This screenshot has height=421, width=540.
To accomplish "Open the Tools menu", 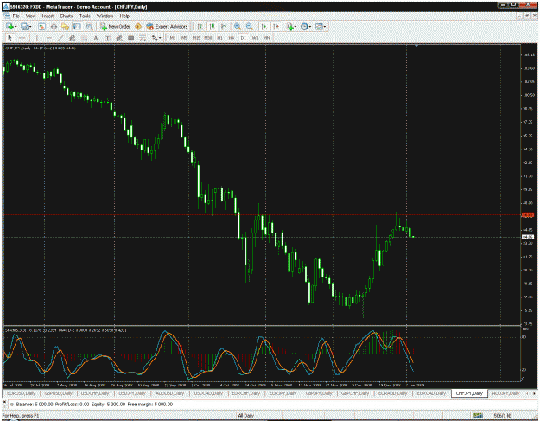I will [85, 16].
